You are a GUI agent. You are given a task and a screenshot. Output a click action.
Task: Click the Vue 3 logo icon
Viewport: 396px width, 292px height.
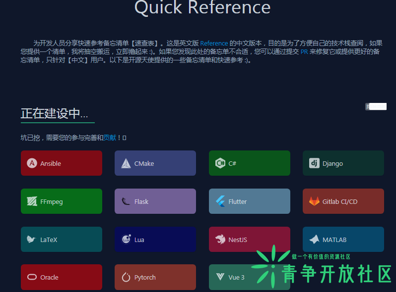pyautogui.click(x=220, y=277)
